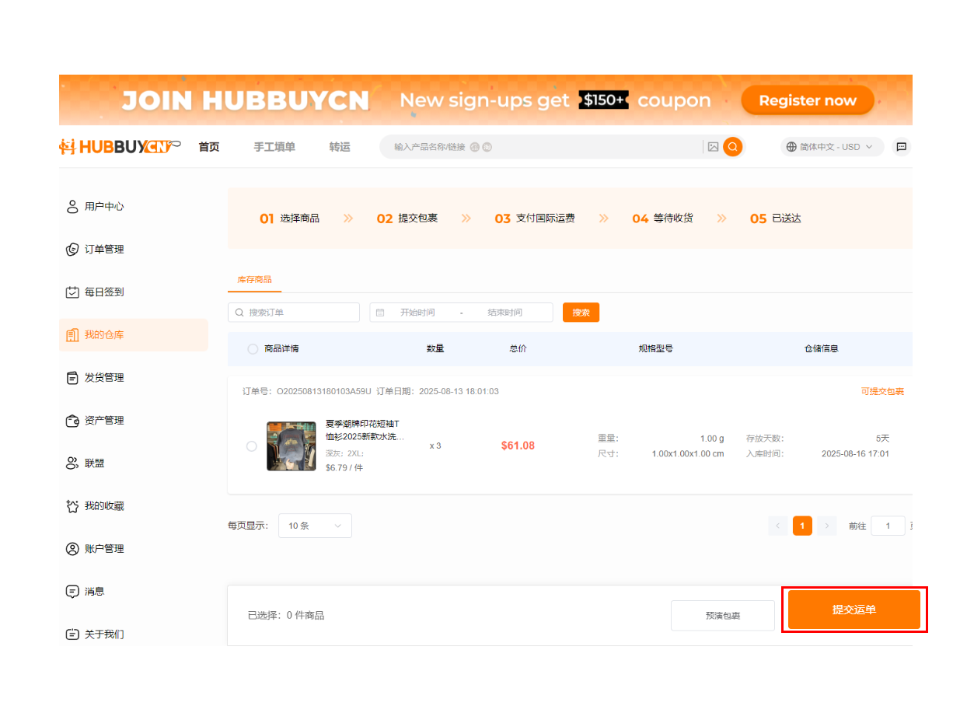Click the Register now banner button
Viewport: 967px width, 720px height.
tap(807, 100)
